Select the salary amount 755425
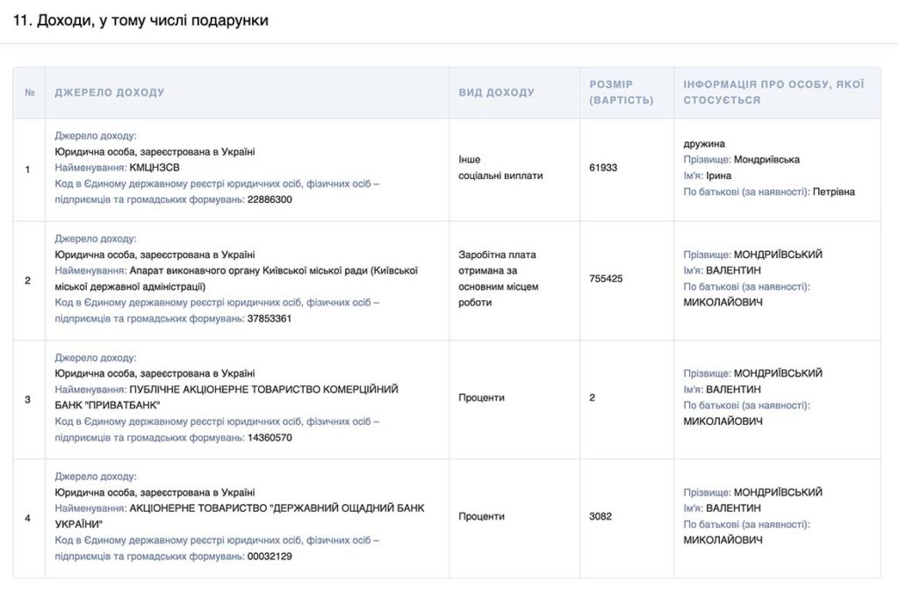Viewport: 899px width, 590px height. 606,278
